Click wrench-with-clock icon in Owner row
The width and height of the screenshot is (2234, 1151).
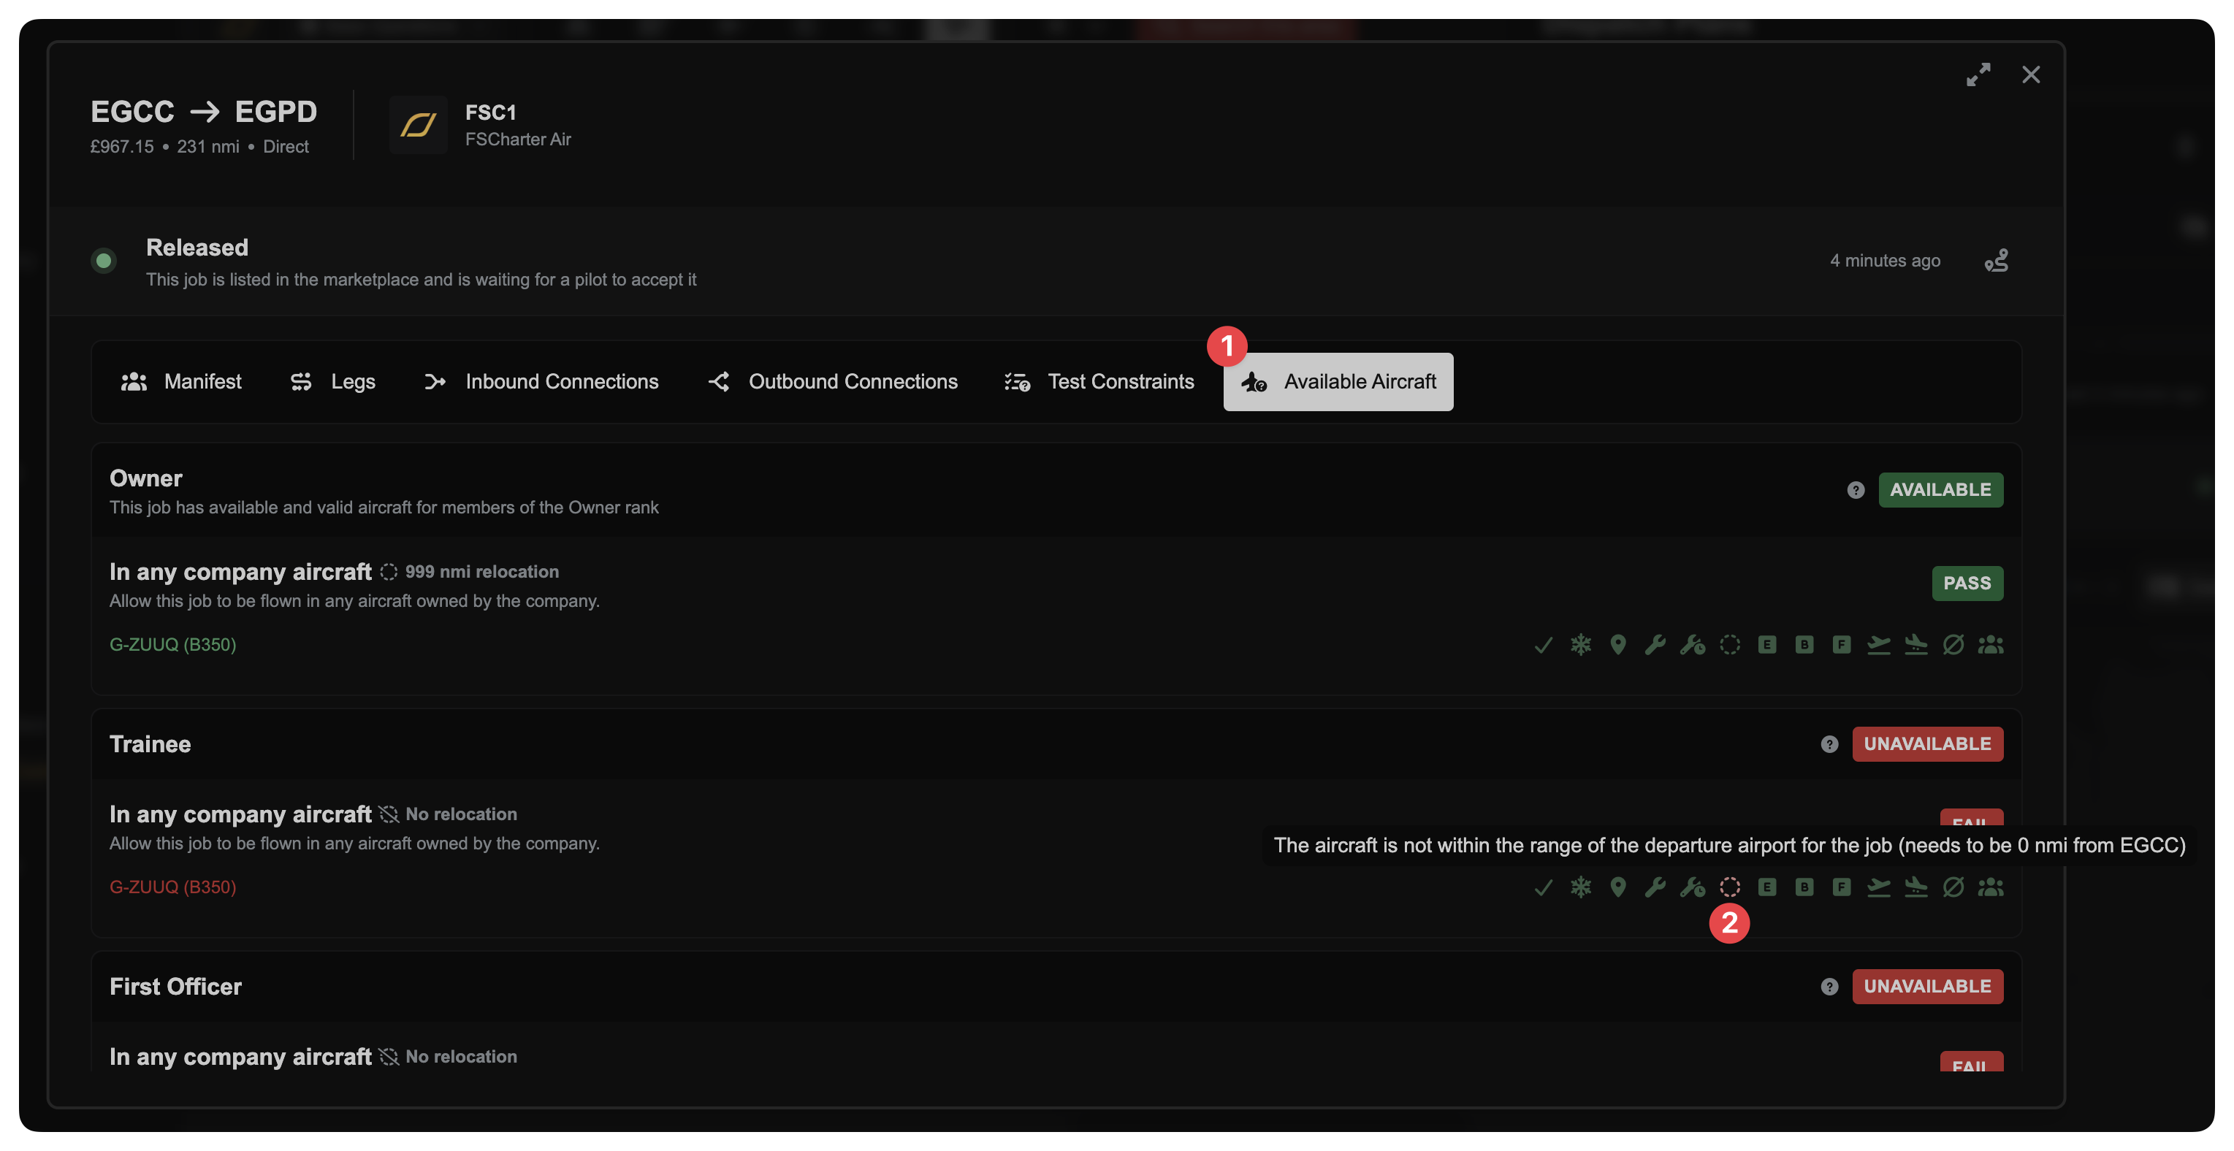click(x=1692, y=645)
